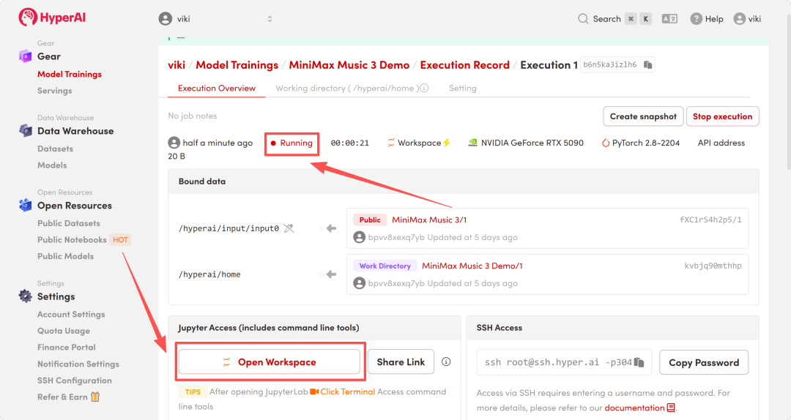Open Public Datasets in the sidebar

[69, 223]
